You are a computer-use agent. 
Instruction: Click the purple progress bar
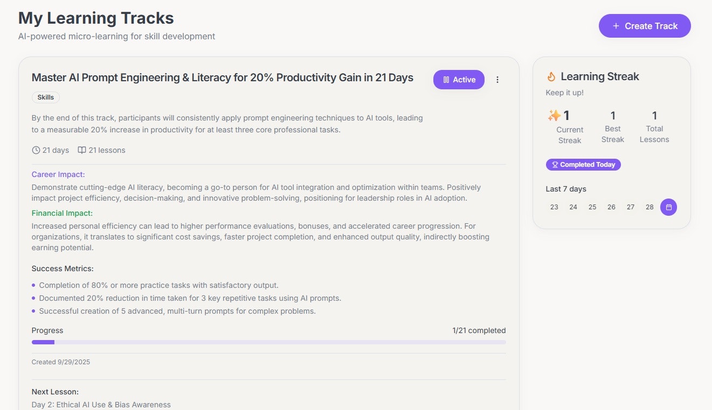[43, 342]
